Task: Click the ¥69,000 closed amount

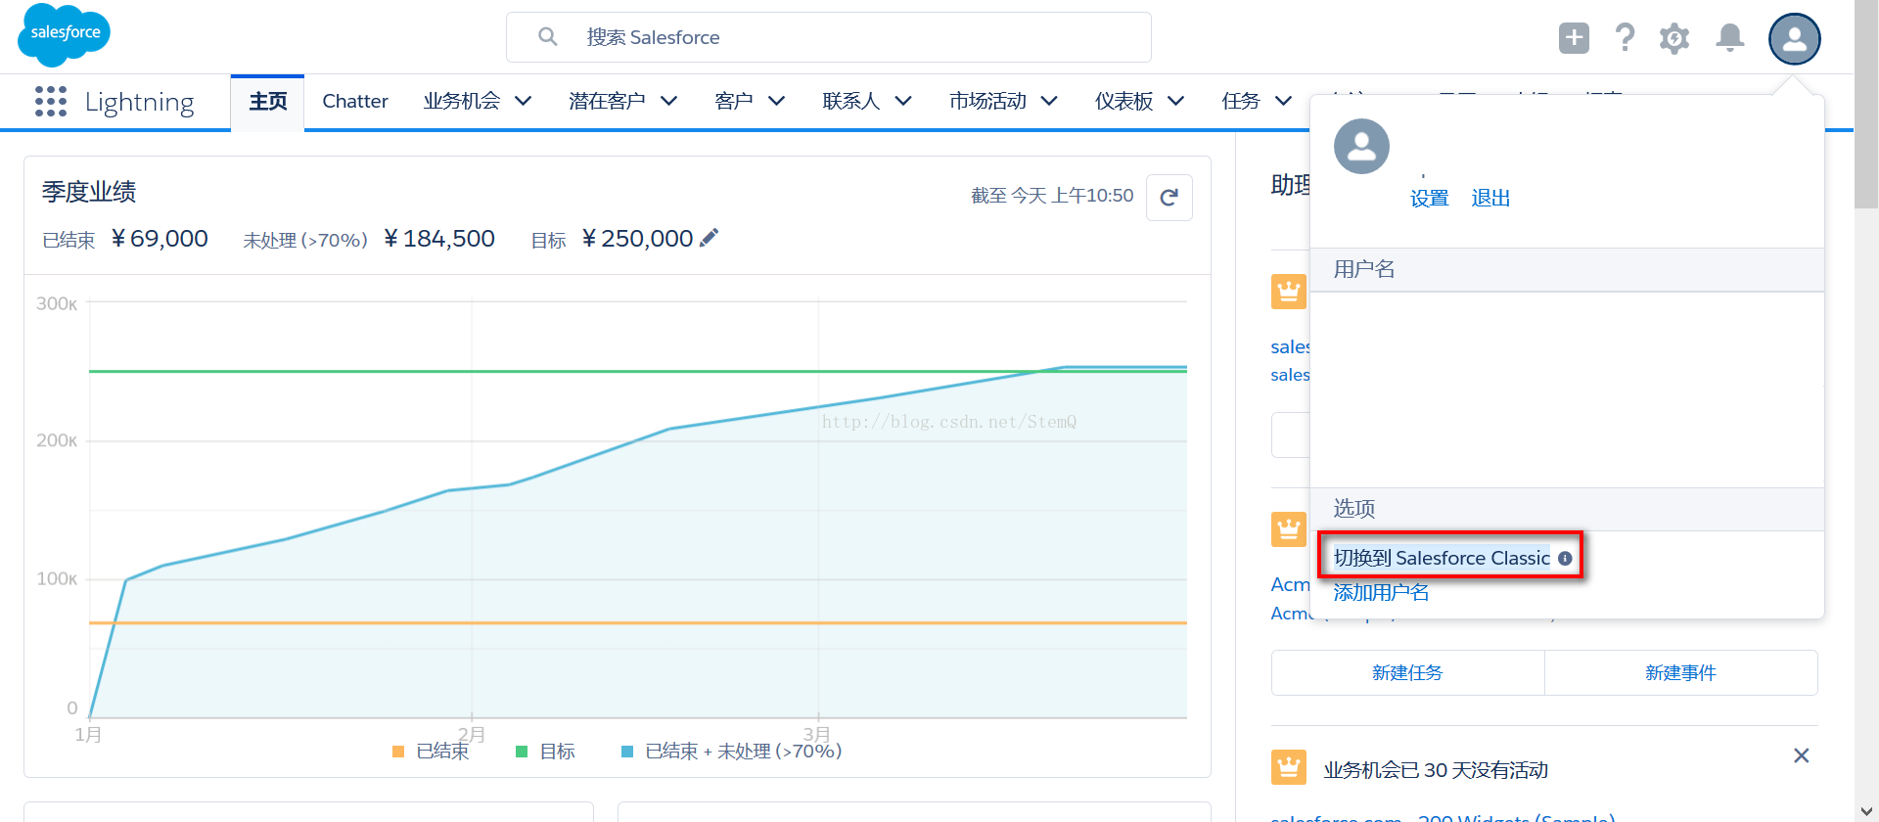Action: click(x=160, y=239)
